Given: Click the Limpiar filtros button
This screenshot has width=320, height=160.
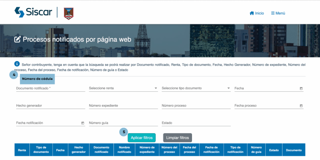Looking at the screenshot, I should click(177, 138).
